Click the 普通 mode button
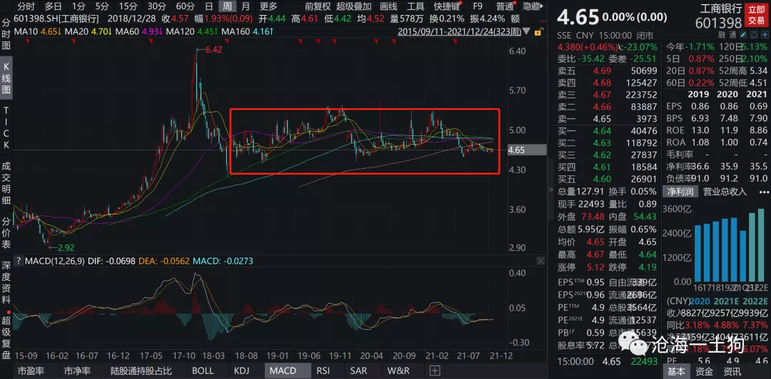This screenshot has width=771, height=379. 505,6
